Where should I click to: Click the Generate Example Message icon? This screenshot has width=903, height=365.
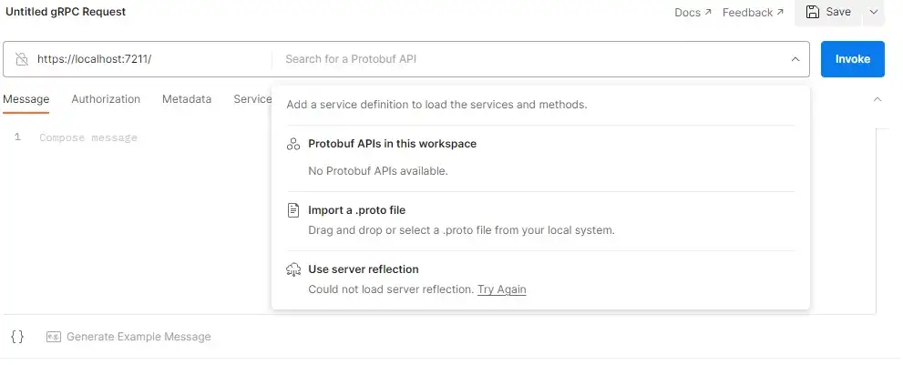(x=54, y=337)
